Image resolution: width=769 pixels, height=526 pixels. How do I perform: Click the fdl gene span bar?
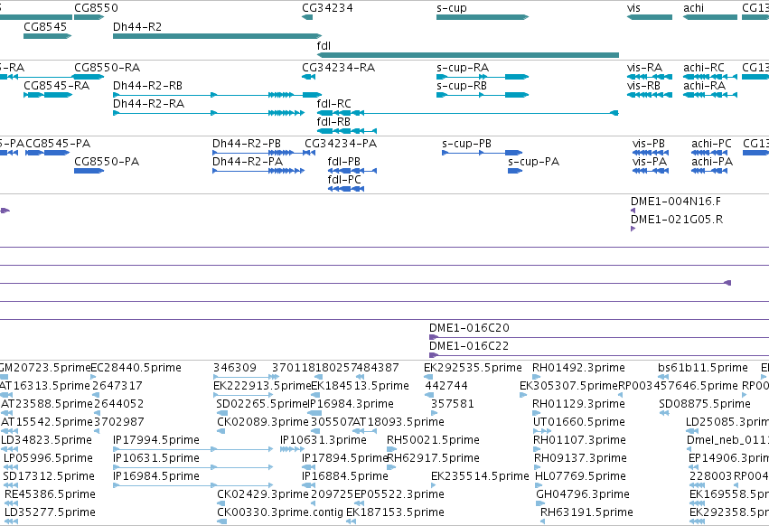(468, 55)
